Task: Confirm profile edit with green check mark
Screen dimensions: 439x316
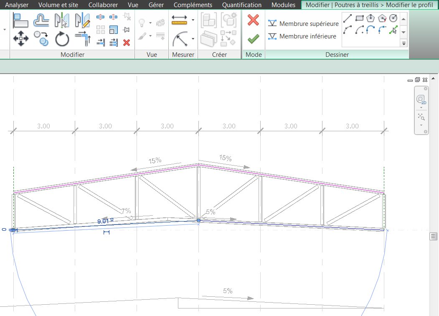Action: (253, 38)
